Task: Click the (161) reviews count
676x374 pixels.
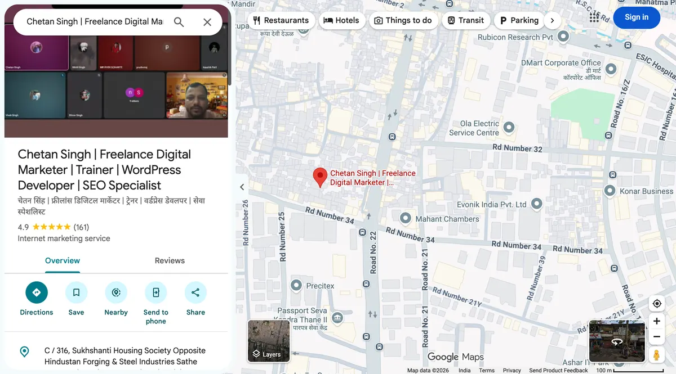Action: [x=81, y=227]
